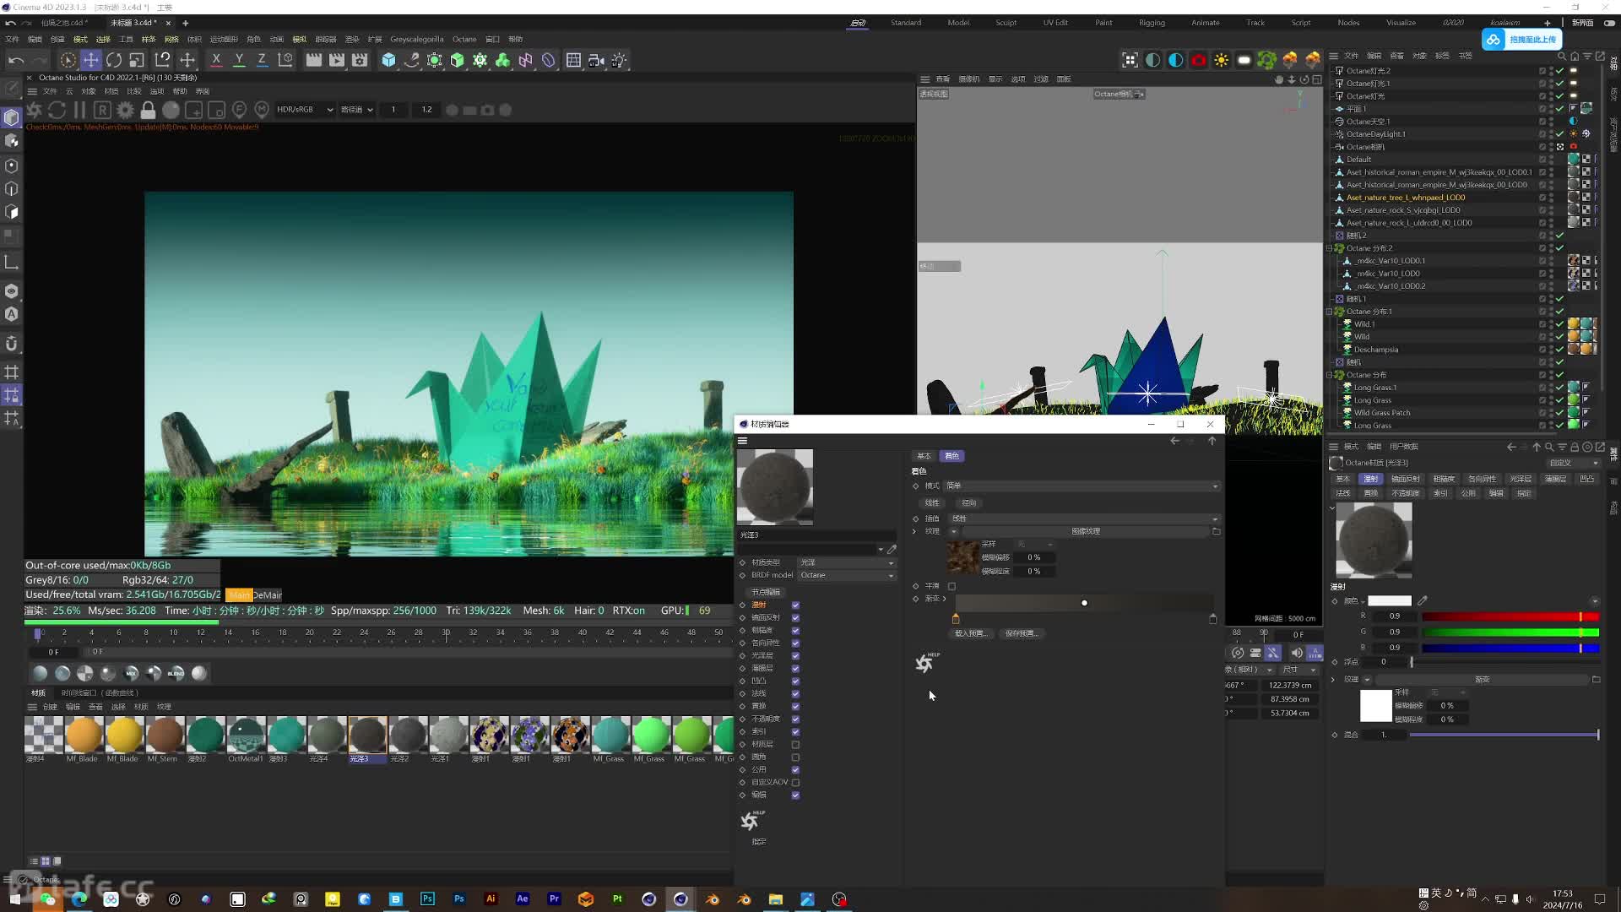Open the Greyscalegorilla menu

click(x=416, y=39)
